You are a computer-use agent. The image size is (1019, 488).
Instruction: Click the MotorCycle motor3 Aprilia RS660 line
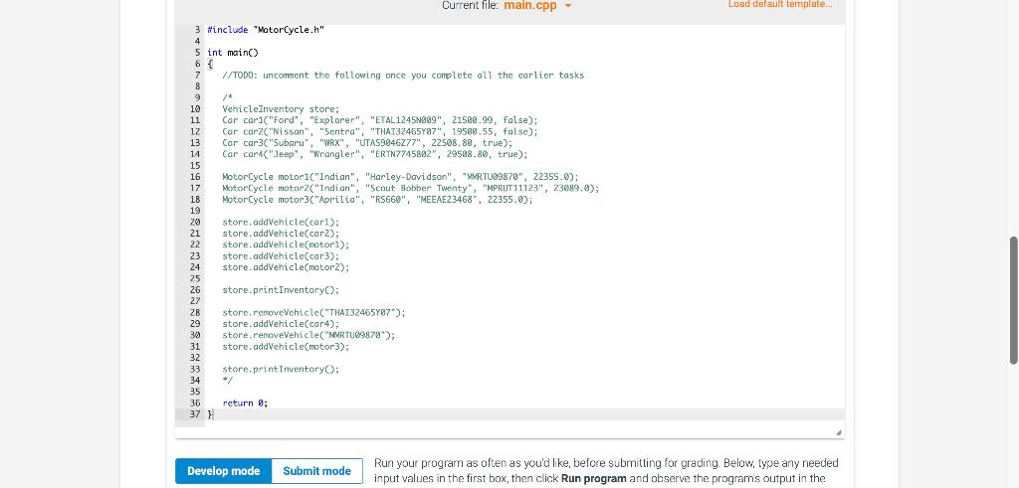pos(377,200)
